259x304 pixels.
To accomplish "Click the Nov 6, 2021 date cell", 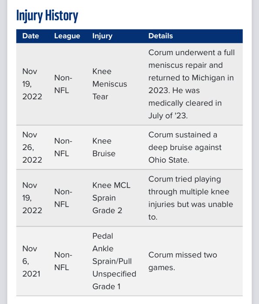I will pos(31,261).
